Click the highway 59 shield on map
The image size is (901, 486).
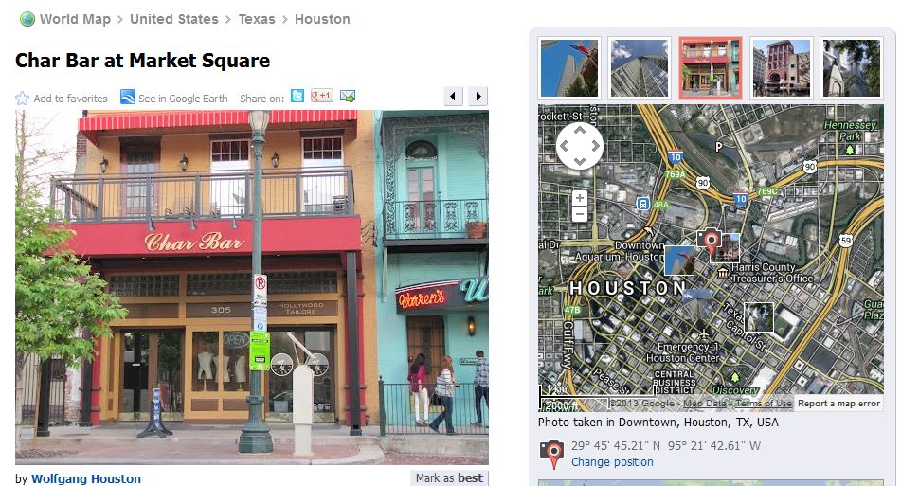coord(845,241)
